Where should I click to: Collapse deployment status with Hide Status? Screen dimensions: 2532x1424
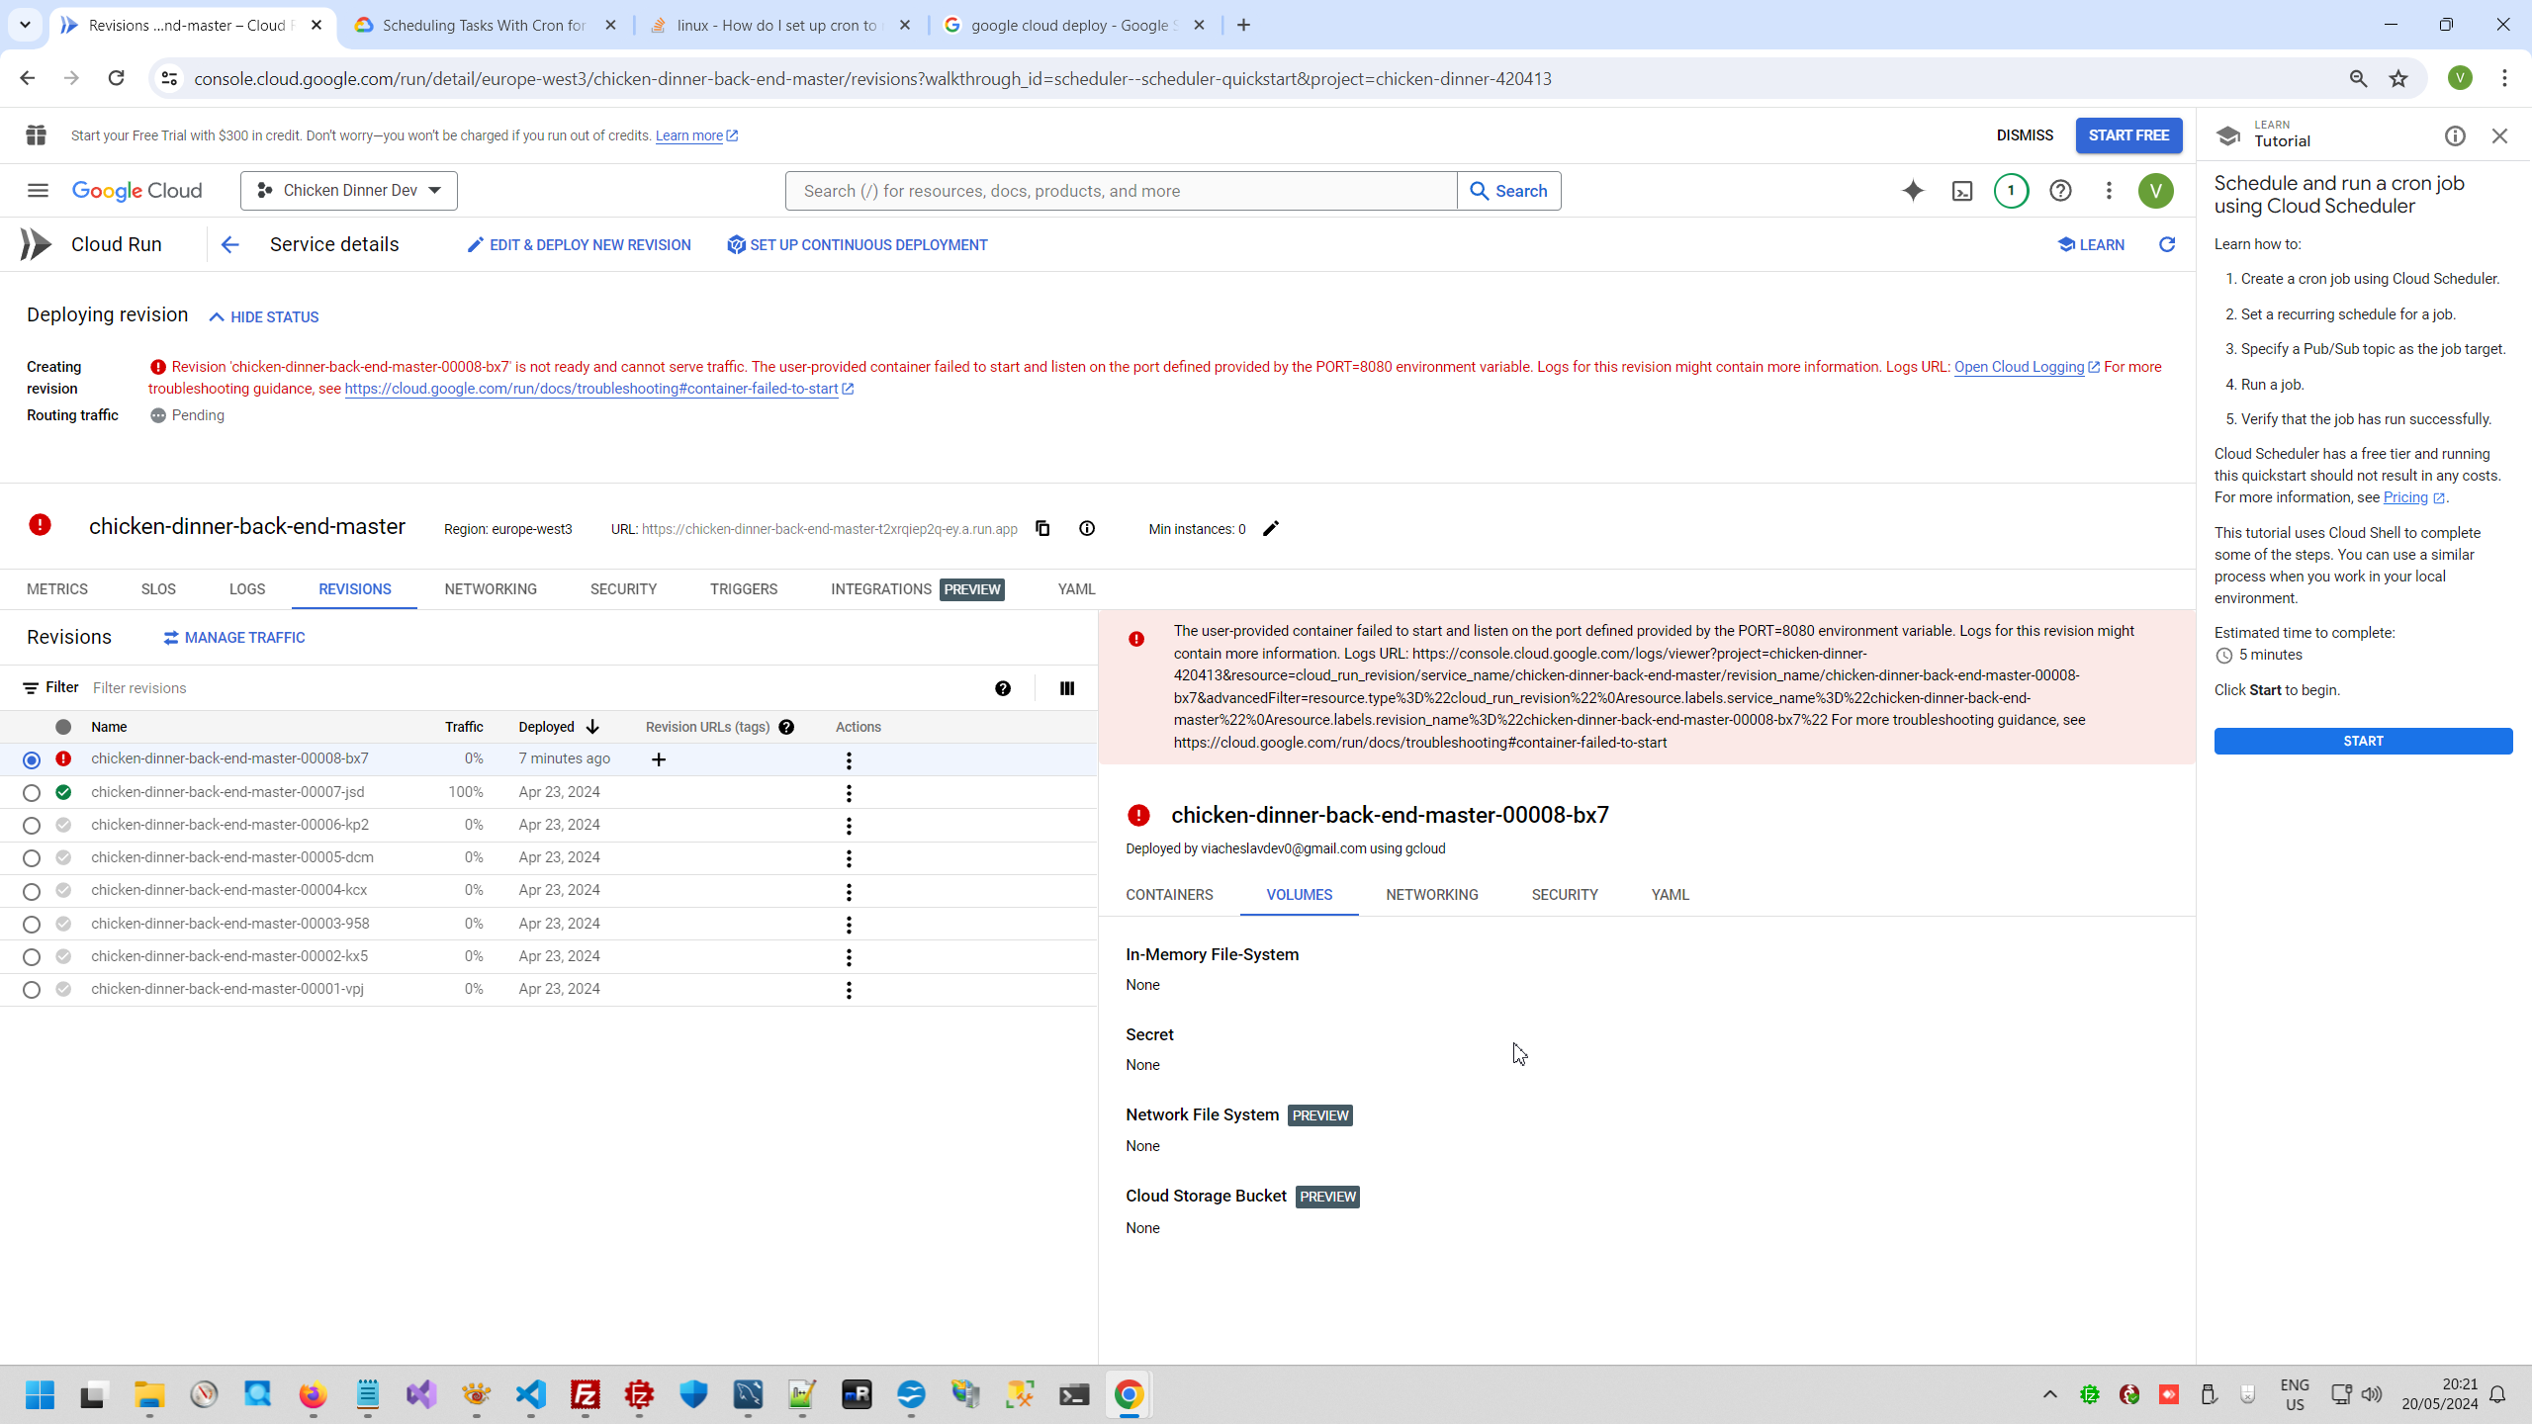pos(264,317)
